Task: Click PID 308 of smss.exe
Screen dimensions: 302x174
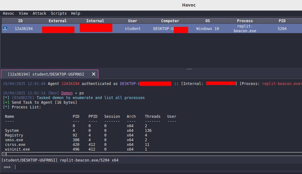Action: [76, 140]
